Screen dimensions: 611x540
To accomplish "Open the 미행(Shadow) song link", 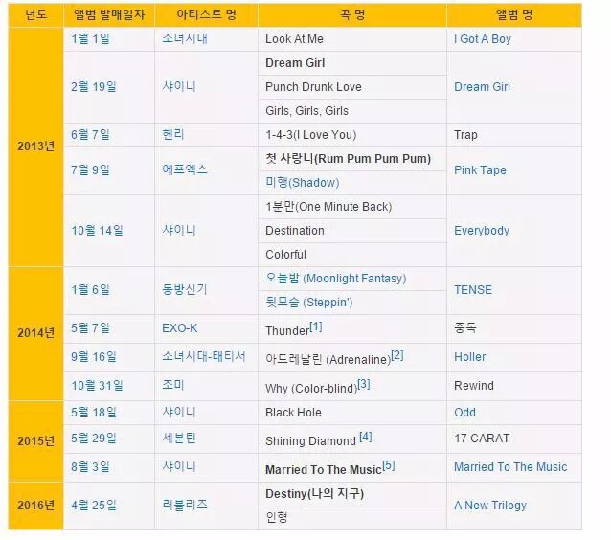I will tap(303, 183).
